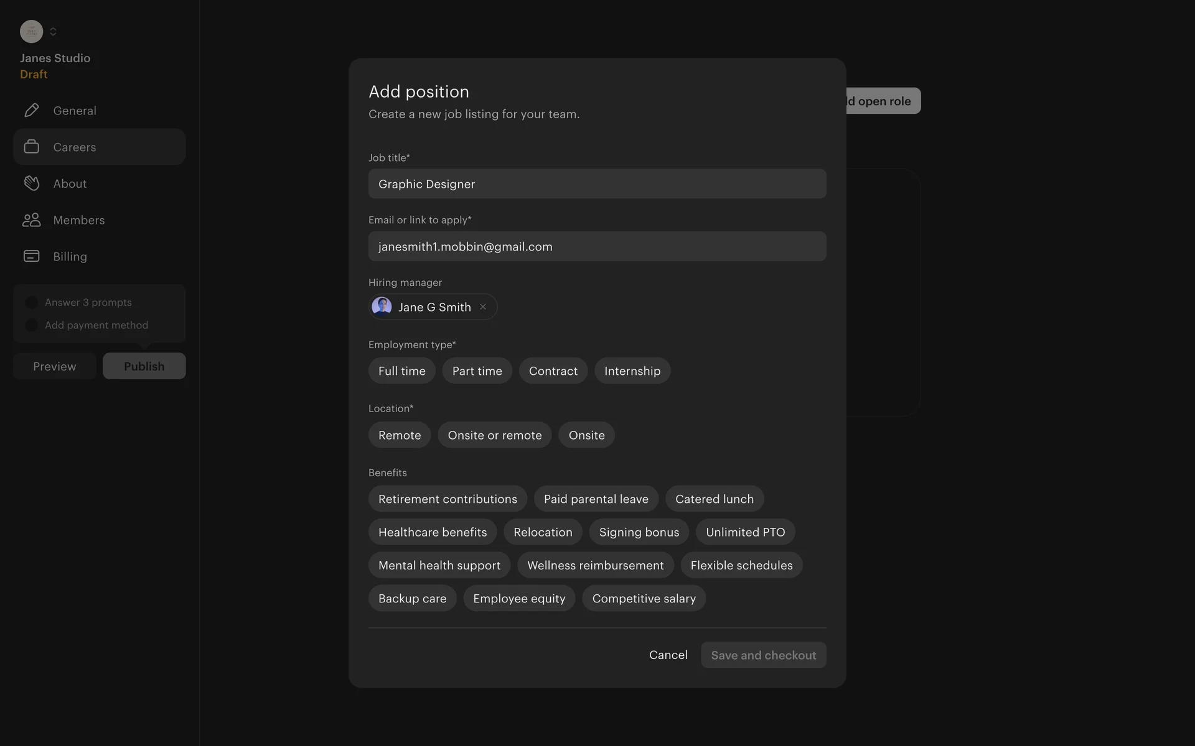Click the briefcase Careers icon
Screen dimensions: 1195x746
coord(31,147)
